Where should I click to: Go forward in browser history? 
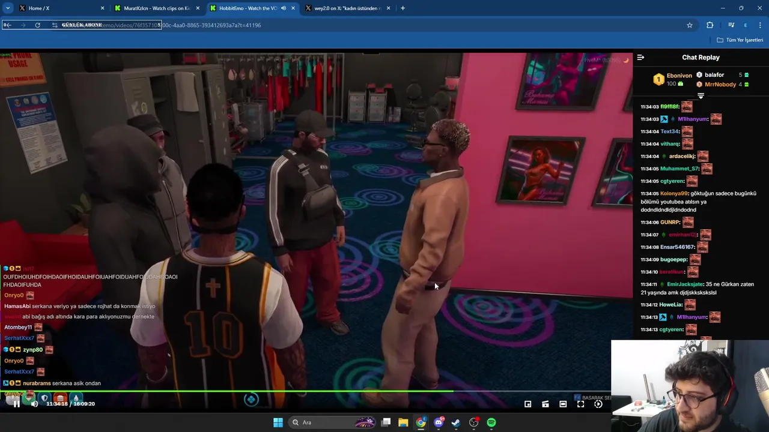23,25
